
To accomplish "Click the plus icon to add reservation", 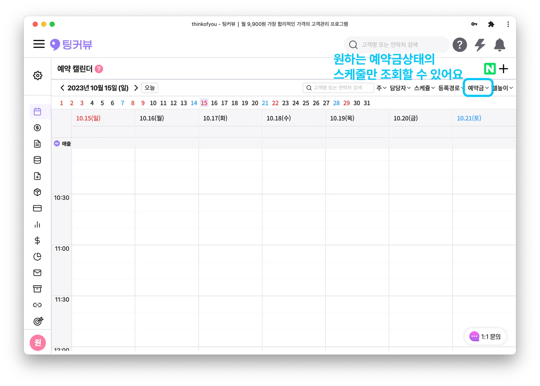I will (504, 69).
